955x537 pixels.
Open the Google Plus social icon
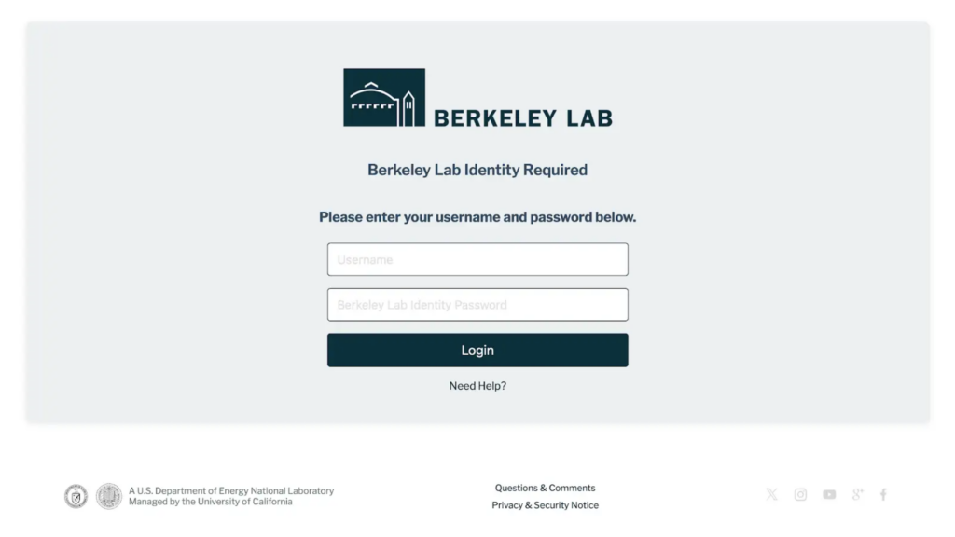tap(858, 494)
